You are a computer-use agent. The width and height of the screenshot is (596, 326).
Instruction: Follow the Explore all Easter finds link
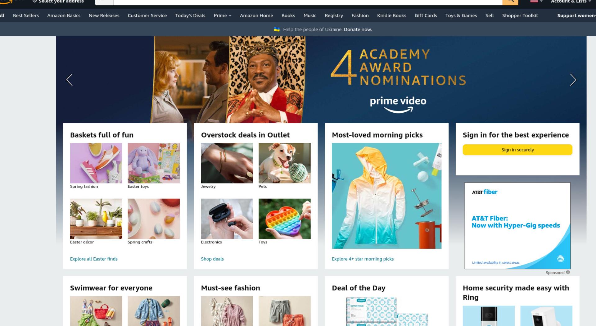[94, 259]
